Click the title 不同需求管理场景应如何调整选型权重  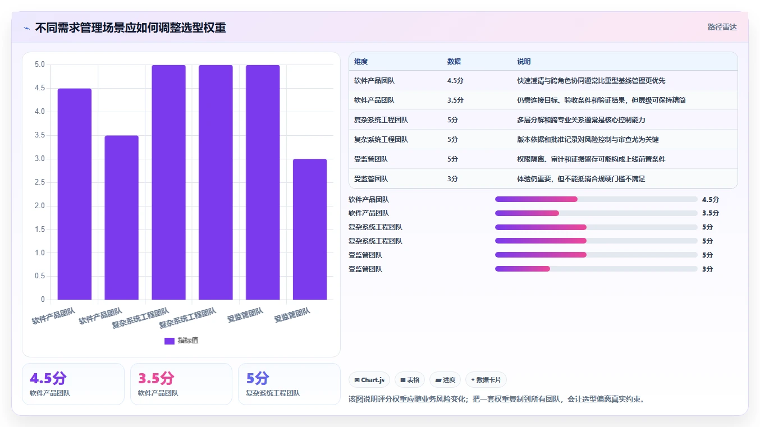[131, 27]
